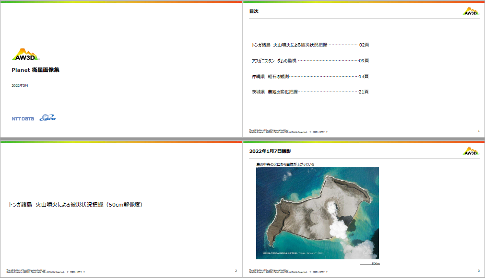The width and height of the screenshot is (485, 278).
Task: Click page number 3 in the slide footer
Action: click(478, 270)
